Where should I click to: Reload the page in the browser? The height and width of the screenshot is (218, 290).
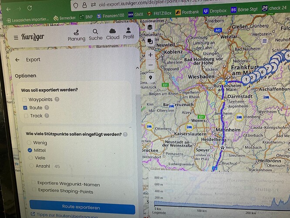click(30, 8)
